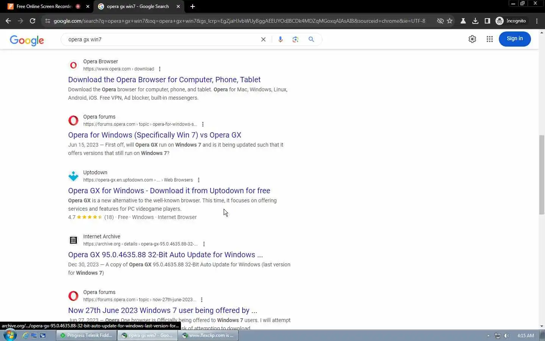545x341 pixels.
Task: Click the Incognito profile indicator
Action: (511, 21)
